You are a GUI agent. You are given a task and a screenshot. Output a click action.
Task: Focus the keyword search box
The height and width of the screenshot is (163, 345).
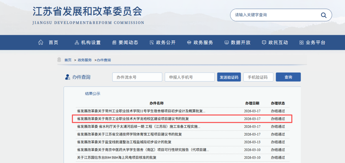coord(281,15)
